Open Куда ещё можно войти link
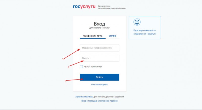 [x=144, y=32]
